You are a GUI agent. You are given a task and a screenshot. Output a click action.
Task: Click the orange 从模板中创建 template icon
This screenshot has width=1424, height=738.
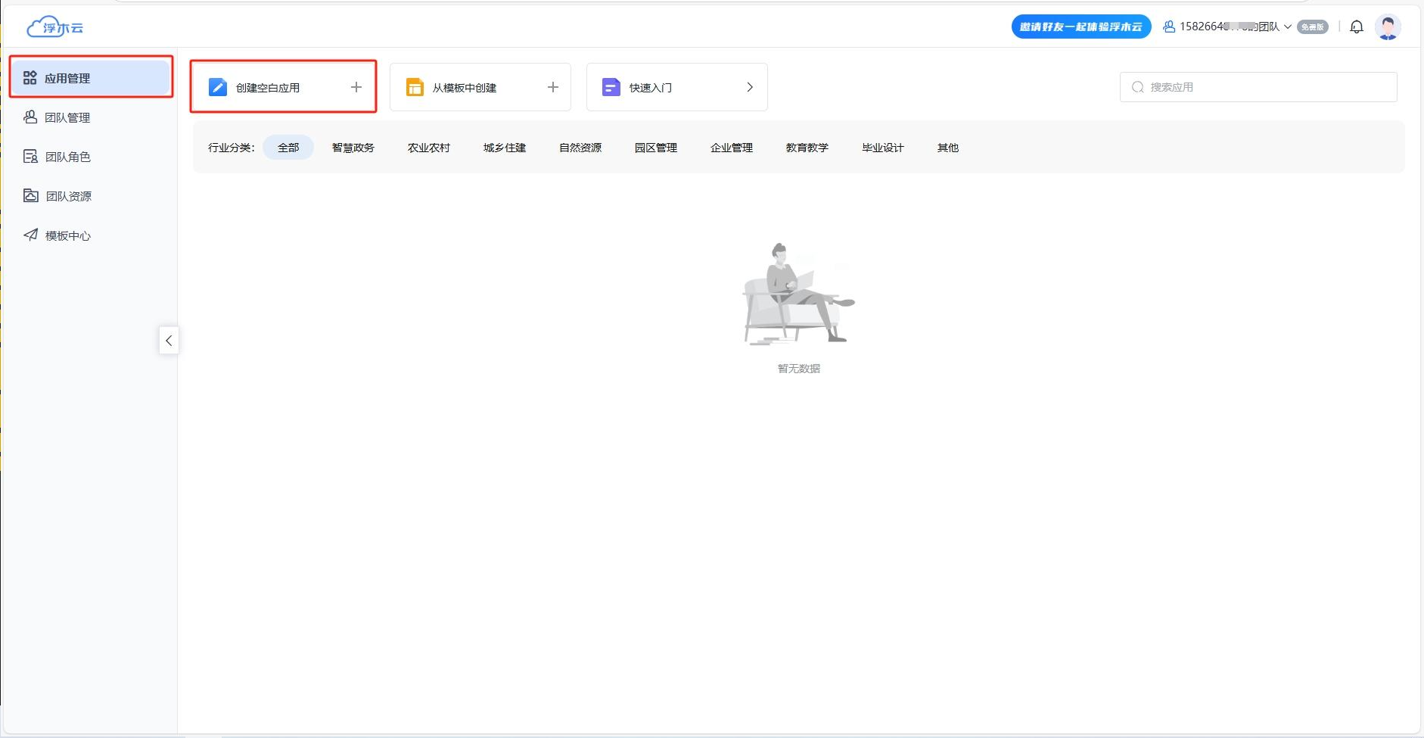pyautogui.click(x=415, y=87)
